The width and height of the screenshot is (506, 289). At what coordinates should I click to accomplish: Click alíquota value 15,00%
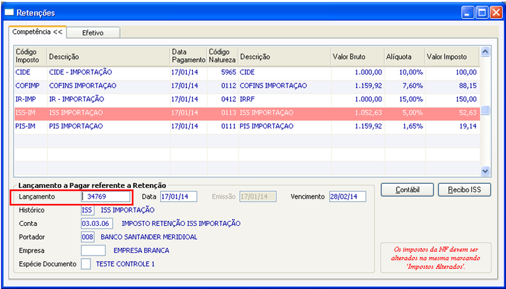pos(410,99)
